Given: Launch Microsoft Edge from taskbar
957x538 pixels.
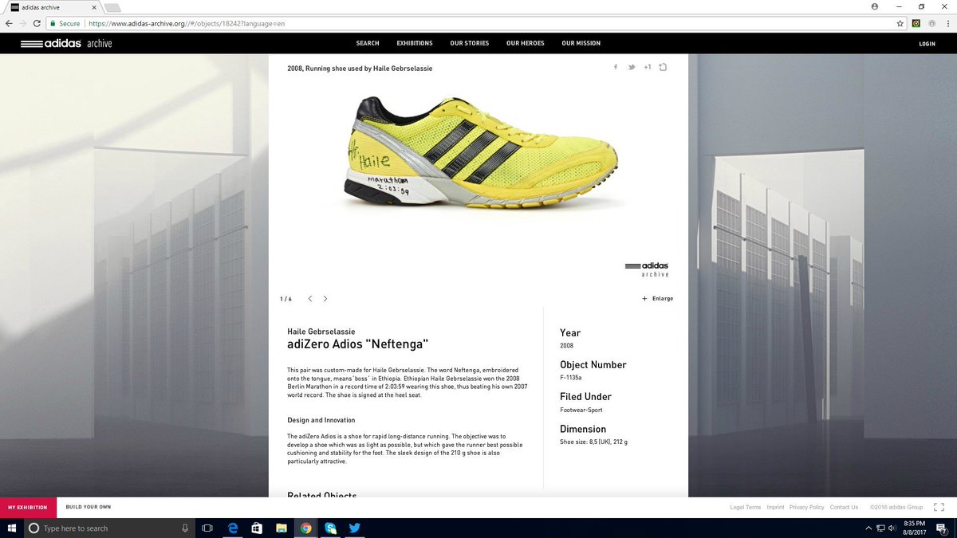Looking at the screenshot, I should pyautogui.click(x=233, y=528).
